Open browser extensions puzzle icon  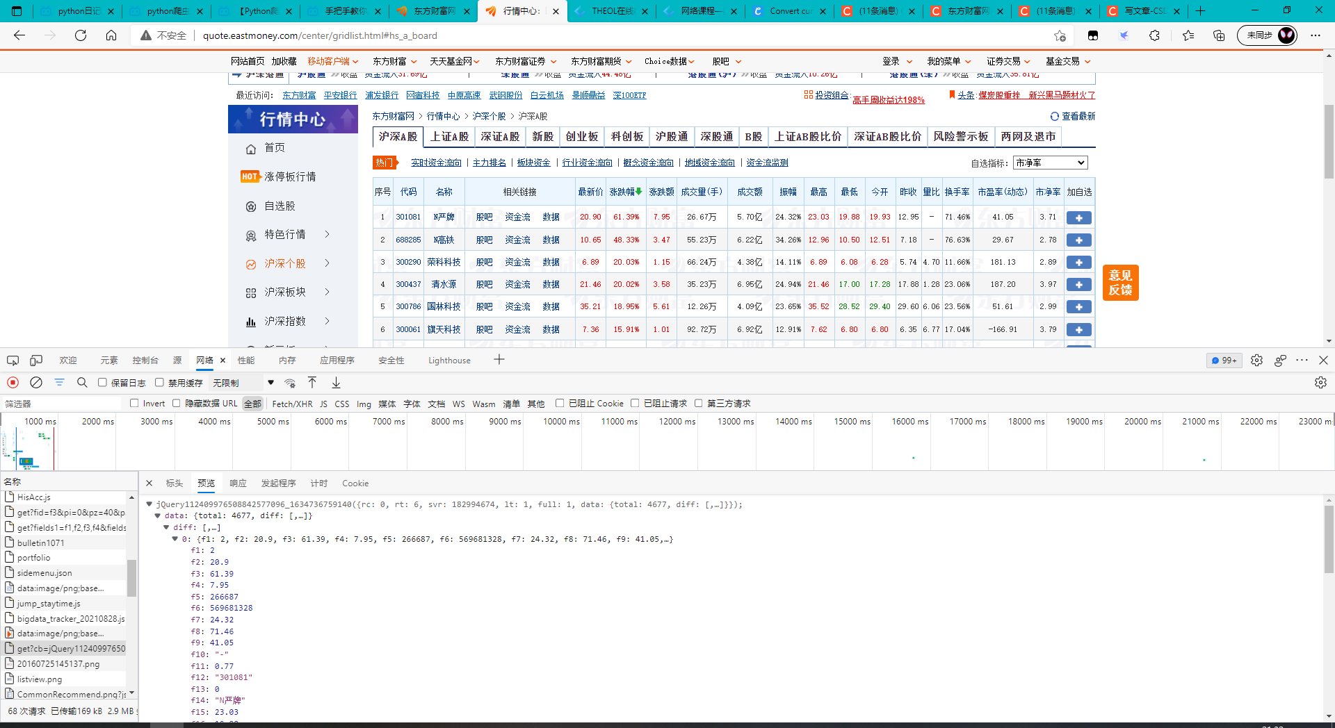click(1154, 35)
